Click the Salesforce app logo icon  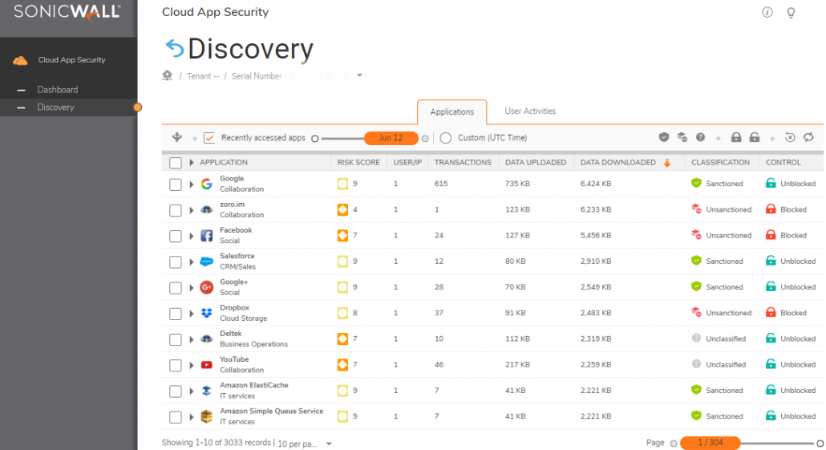pyautogui.click(x=207, y=261)
